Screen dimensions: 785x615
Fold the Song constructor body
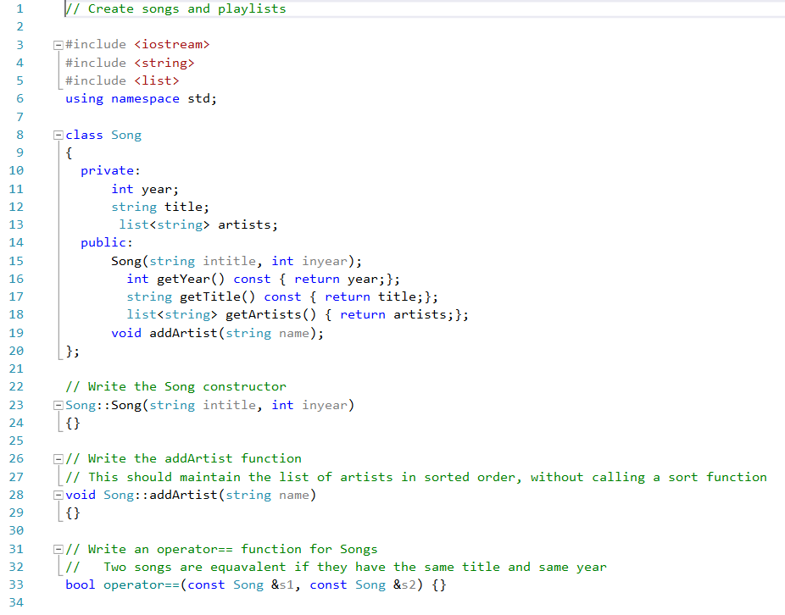click(58, 405)
